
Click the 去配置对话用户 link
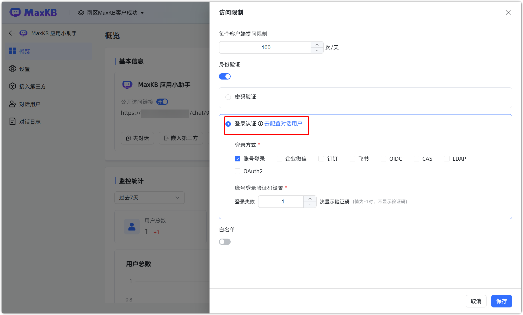tap(283, 124)
